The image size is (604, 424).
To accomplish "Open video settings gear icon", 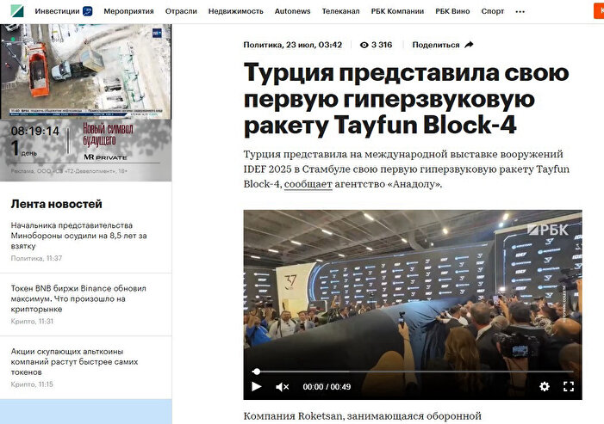I will 545,386.
